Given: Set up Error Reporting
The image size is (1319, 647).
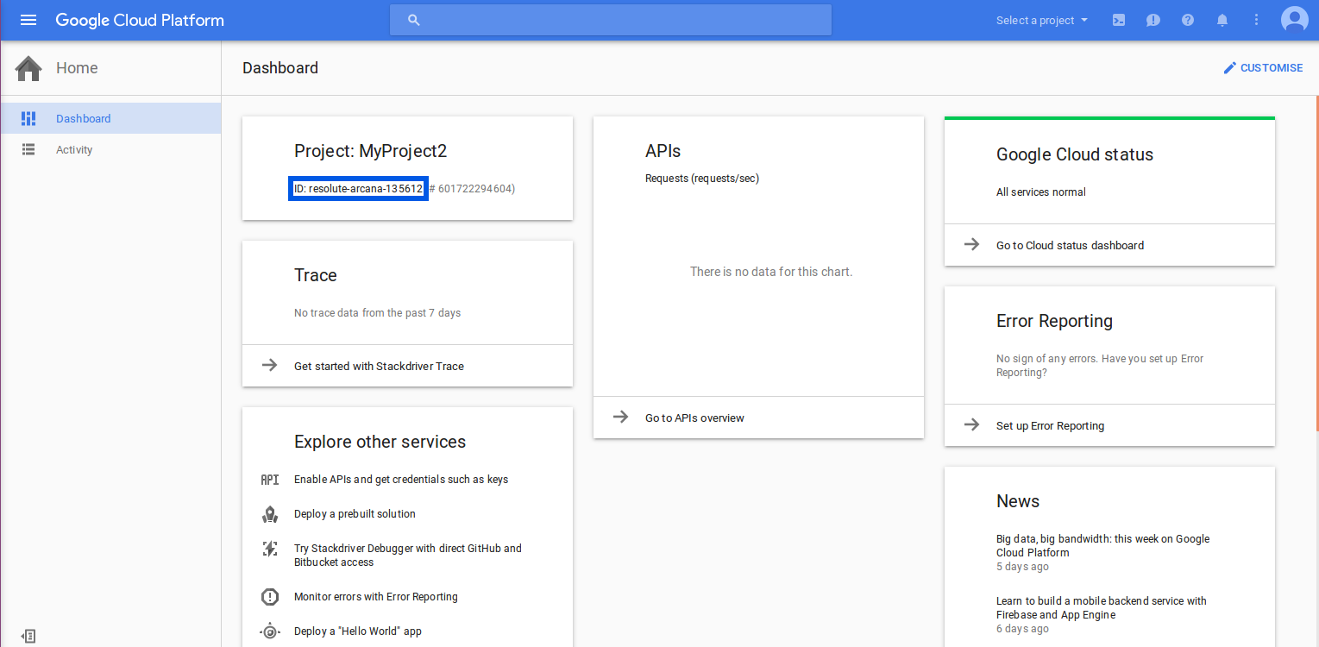Looking at the screenshot, I should coord(1050,425).
